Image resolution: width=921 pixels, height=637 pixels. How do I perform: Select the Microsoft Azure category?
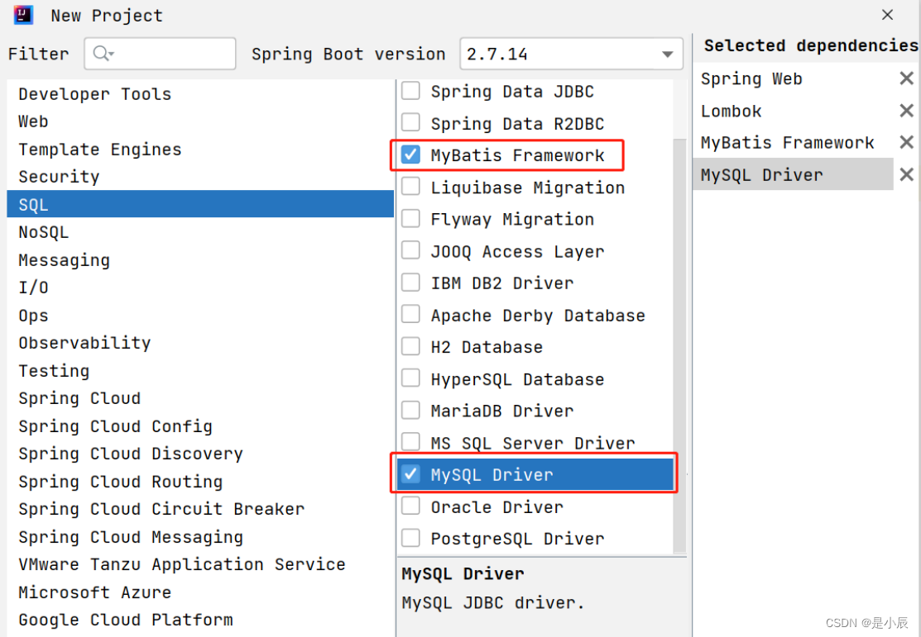(x=200, y=592)
